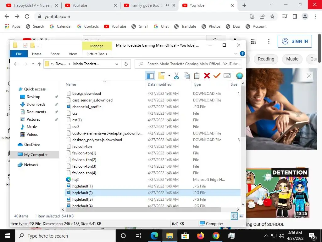Open the DETENTION video thumbnail

click(x=278, y=193)
